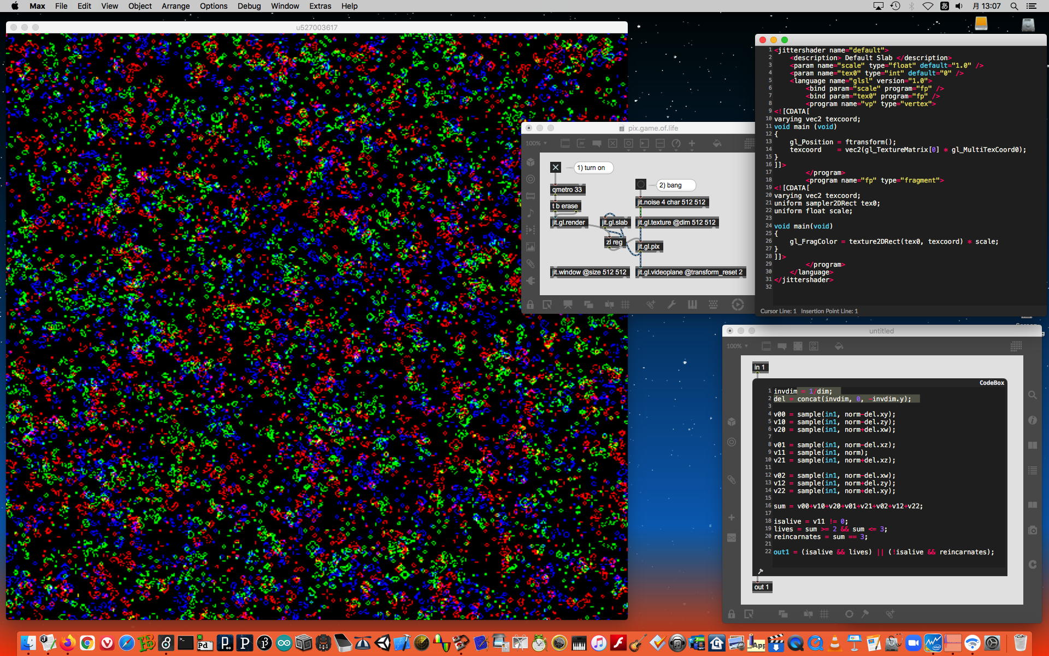Click the compile hammer icon in the CodeBox
Viewport: 1049px width, 656px height.
pos(760,571)
